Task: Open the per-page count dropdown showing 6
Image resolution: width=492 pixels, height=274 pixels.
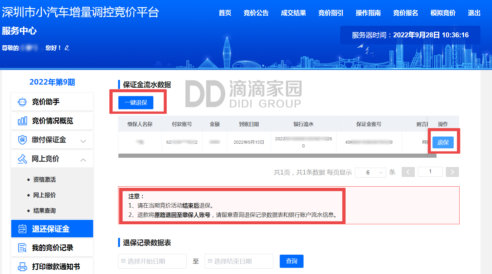Action: [x=370, y=172]
